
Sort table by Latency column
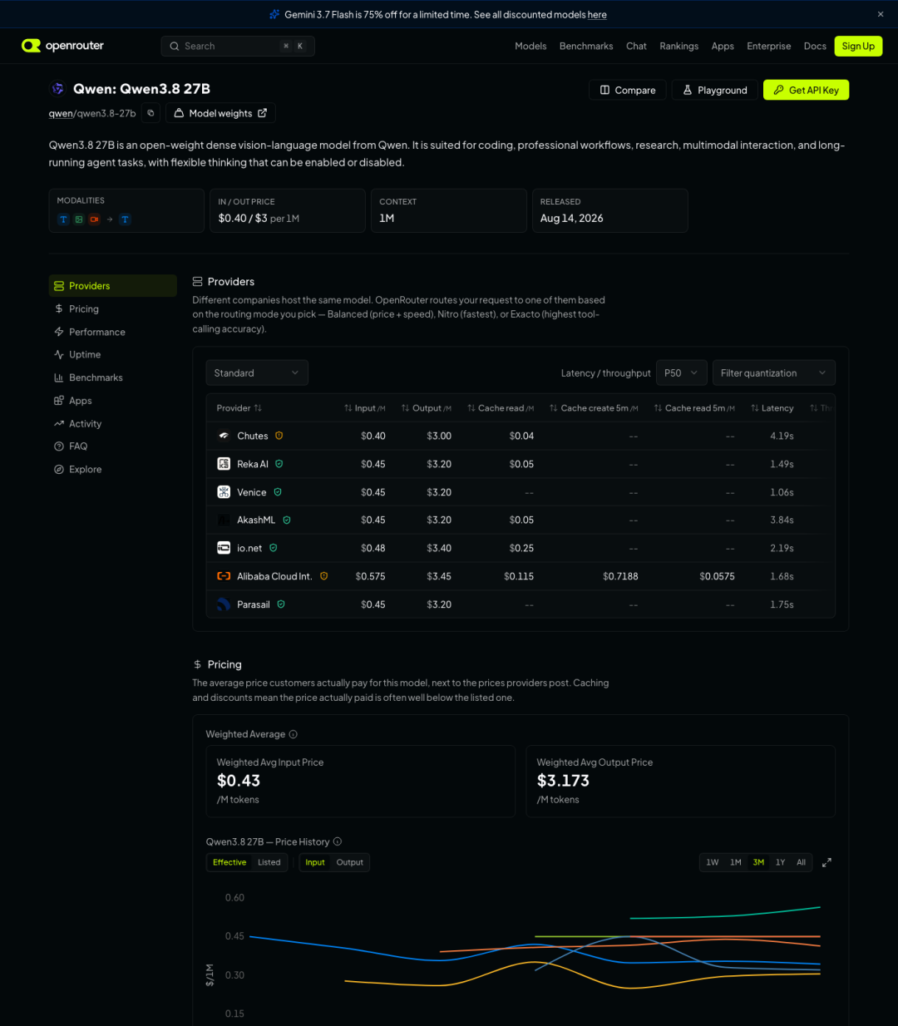772,408
